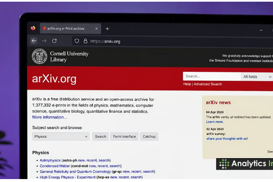Screen dimensions: 273x182
Task: Search within gr-qc
Action: (x=149, y=172)
